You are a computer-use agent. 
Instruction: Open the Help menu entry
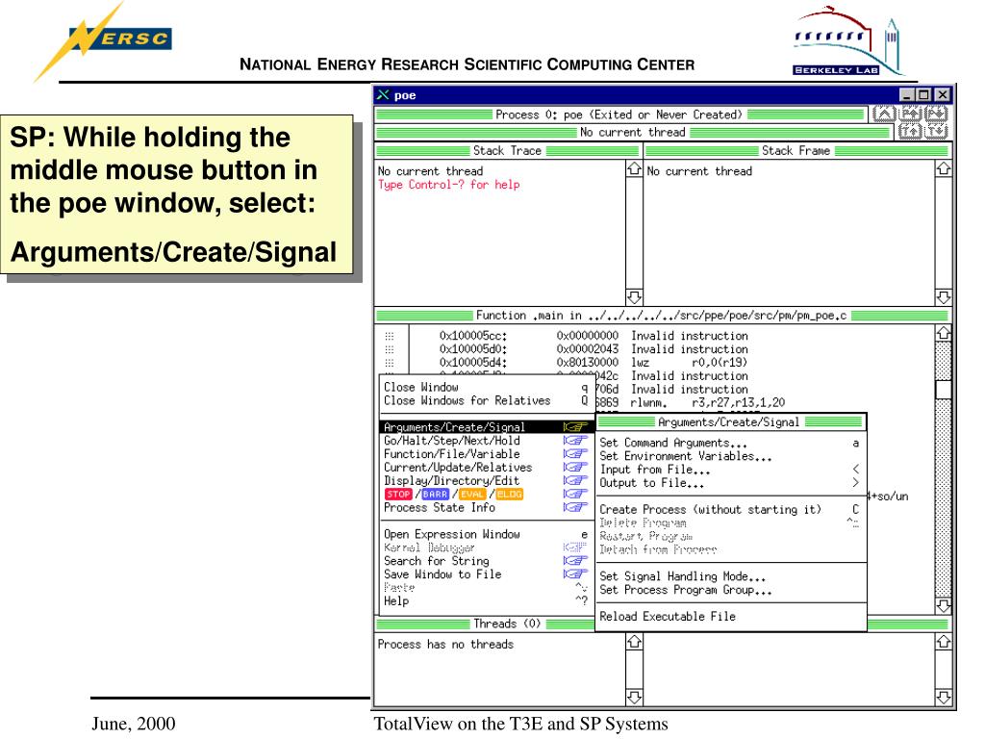pyautogui.click(x=486, y=600)
